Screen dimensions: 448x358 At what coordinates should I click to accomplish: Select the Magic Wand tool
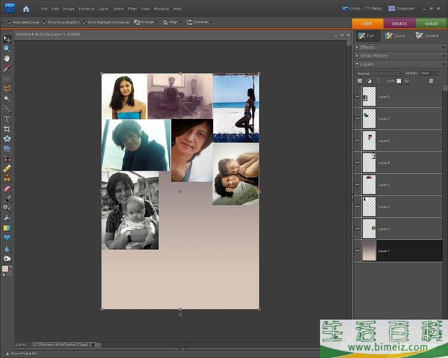(x=7, y=98)
